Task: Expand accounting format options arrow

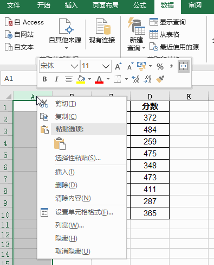Action: tap(150, 66)
